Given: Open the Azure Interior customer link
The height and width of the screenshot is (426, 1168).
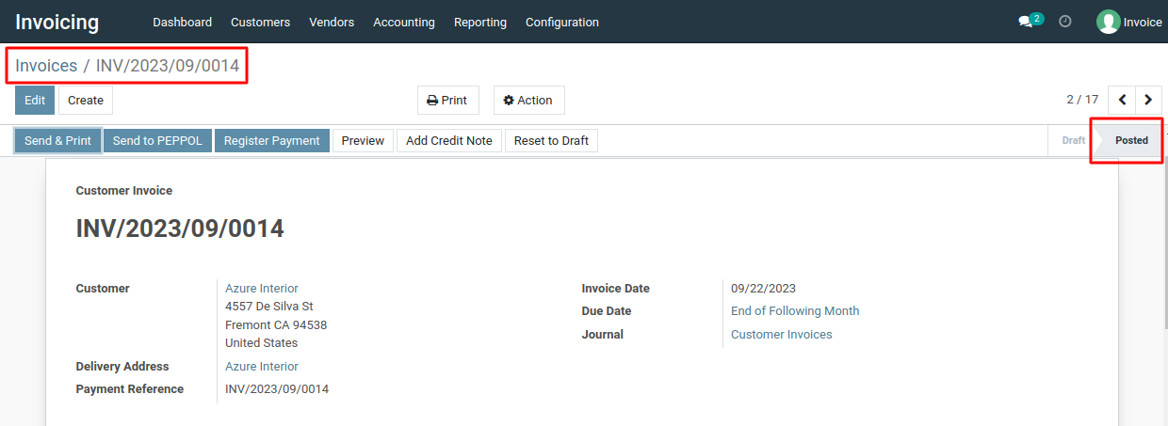Looking at the screenshot, I should coord(262,289).
